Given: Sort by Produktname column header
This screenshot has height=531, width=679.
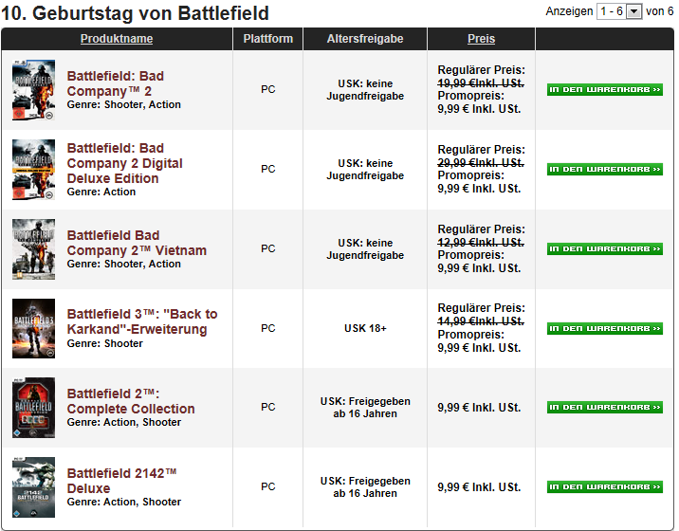Looking at the screenshot, I should (x=117, y=39).
